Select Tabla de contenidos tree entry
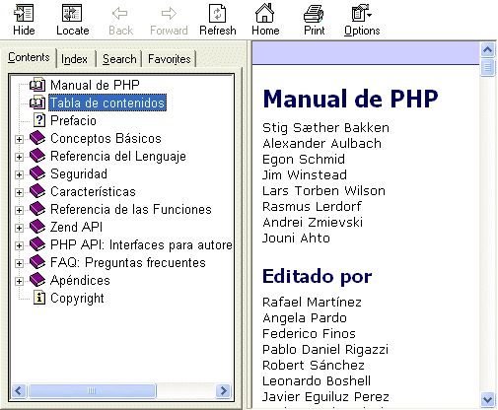The height and width of the screenshot is (410, 498). [107, 102]
